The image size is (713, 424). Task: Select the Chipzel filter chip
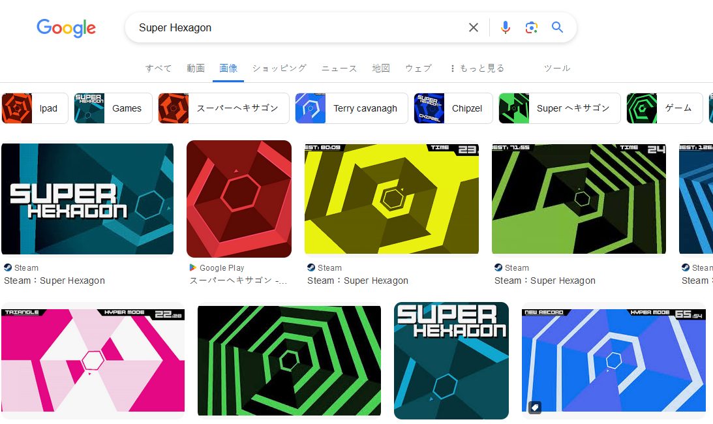(453, 108)
